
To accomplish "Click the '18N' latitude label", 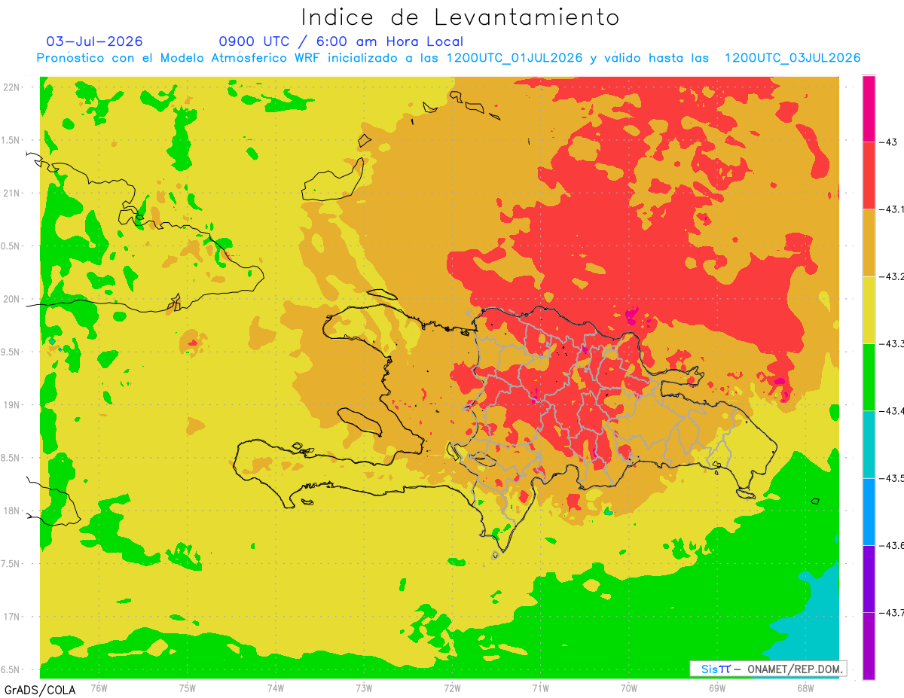I will pos(13,511).
